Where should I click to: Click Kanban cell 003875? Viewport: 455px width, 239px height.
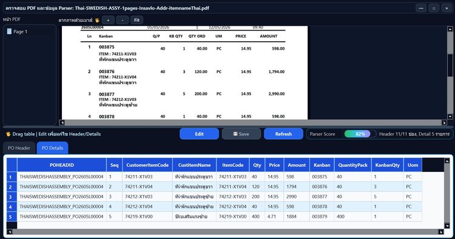322,177
